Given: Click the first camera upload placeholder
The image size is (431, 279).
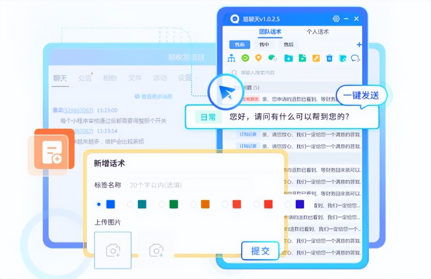Looking at the screenshot, I should coord(112,250).
